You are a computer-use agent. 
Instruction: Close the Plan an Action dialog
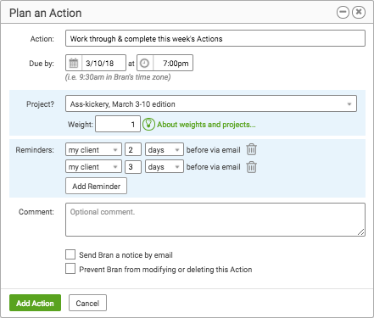(359, 12)
